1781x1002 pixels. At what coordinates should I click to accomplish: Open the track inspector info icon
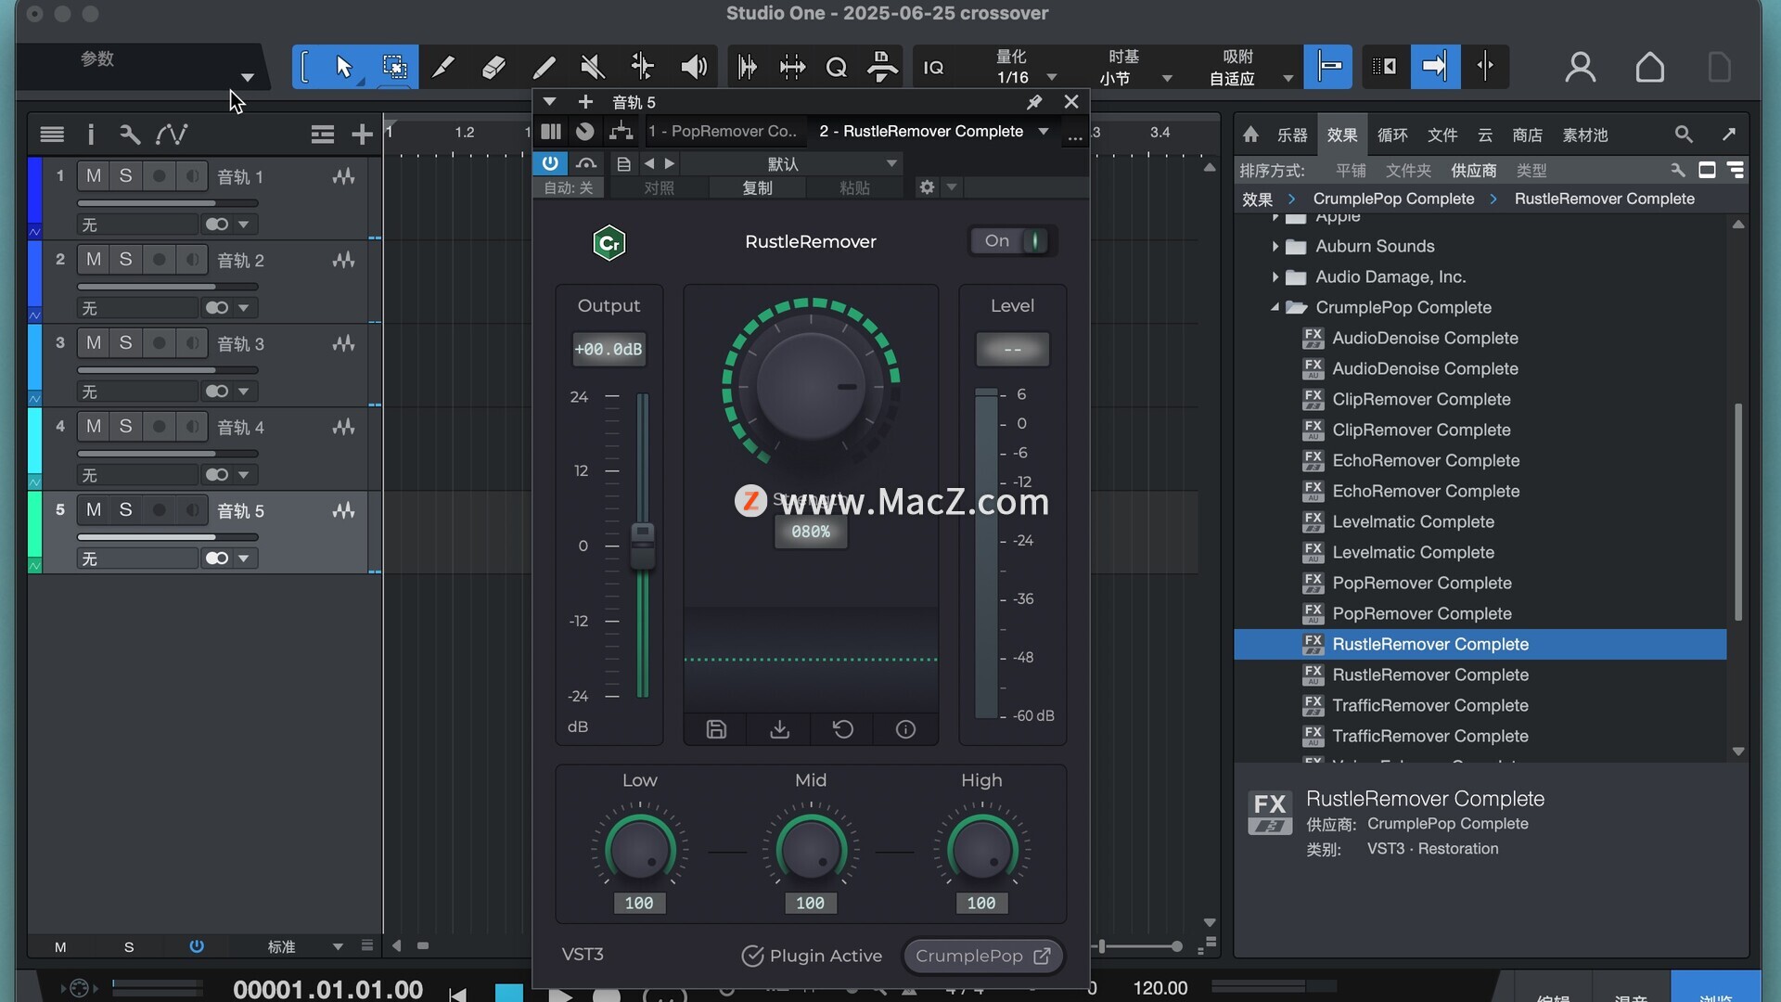tap(91, 135)
